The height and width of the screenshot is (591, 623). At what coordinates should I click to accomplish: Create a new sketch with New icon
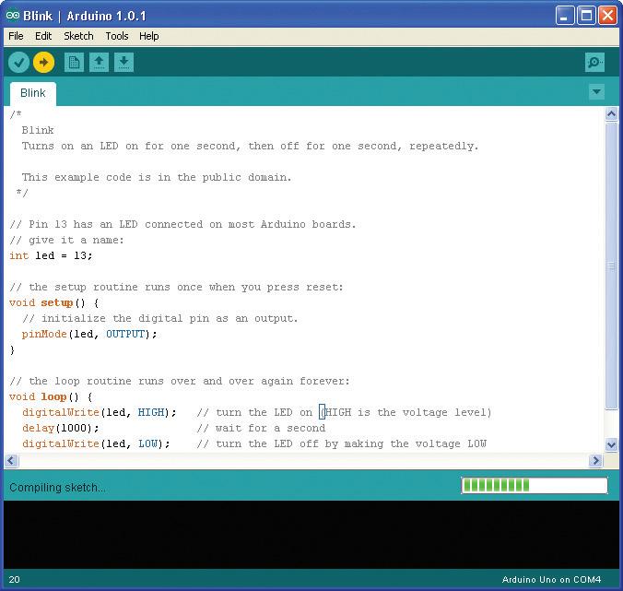point(74,62)
